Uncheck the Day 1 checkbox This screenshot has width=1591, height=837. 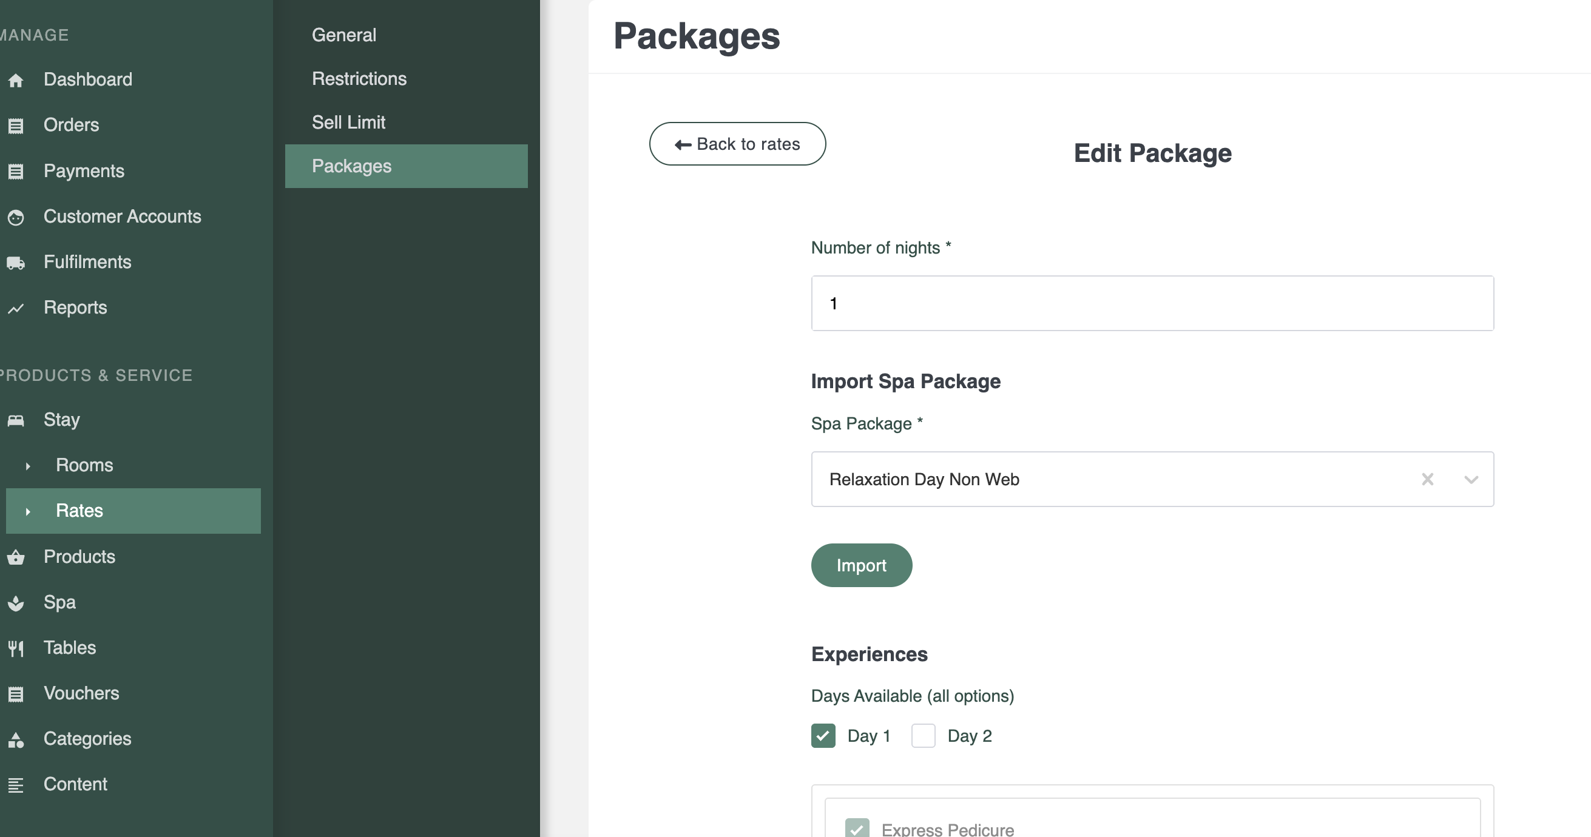[823, 736]
